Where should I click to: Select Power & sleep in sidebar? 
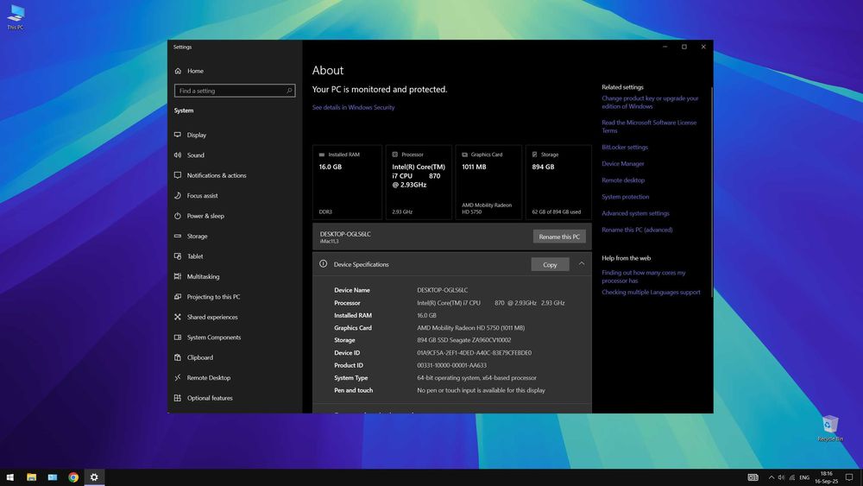(205, 216)
